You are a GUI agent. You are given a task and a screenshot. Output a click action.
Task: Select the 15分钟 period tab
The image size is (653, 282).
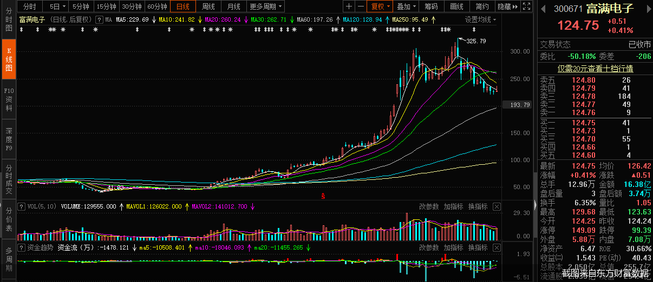pos(106,6)
